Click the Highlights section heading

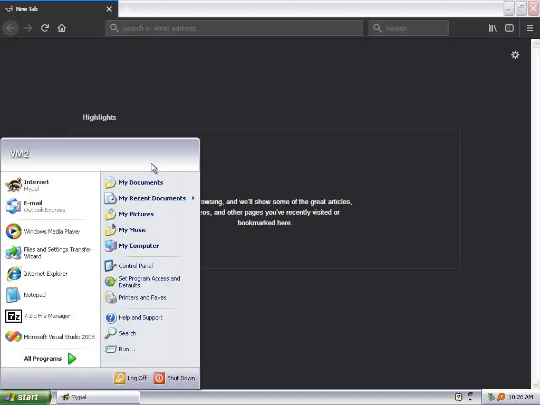point(99,118)
